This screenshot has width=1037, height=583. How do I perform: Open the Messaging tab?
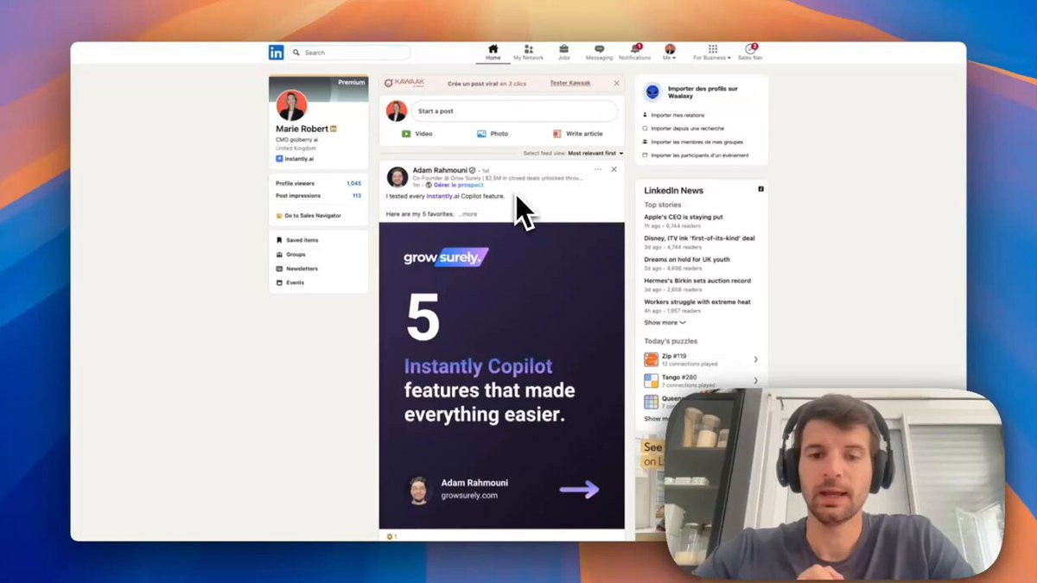pyautogui.click(x=599, y=53)
